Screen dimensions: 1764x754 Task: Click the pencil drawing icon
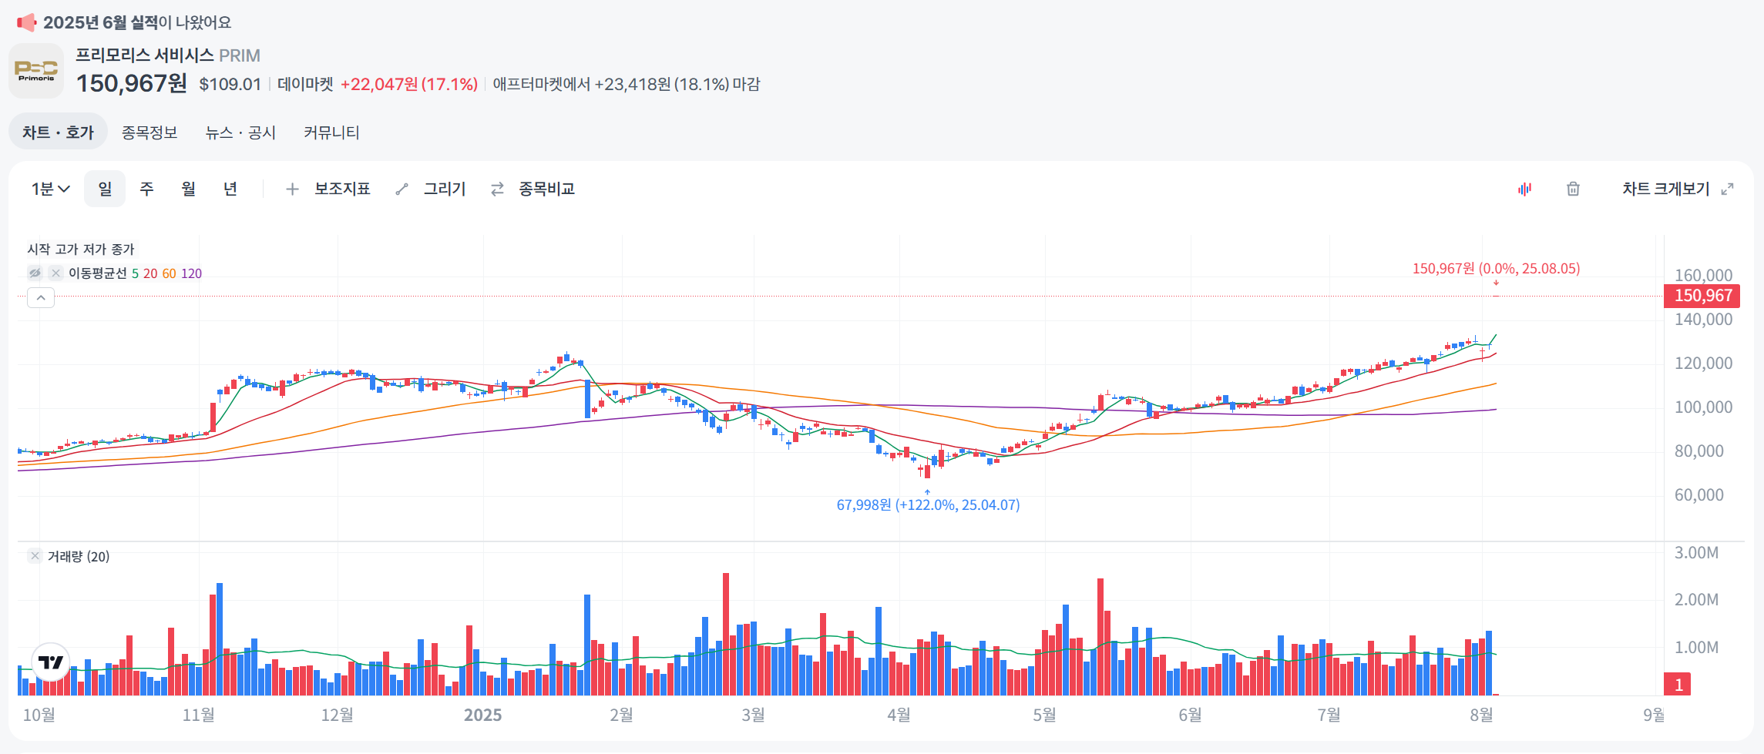point(402,189)
